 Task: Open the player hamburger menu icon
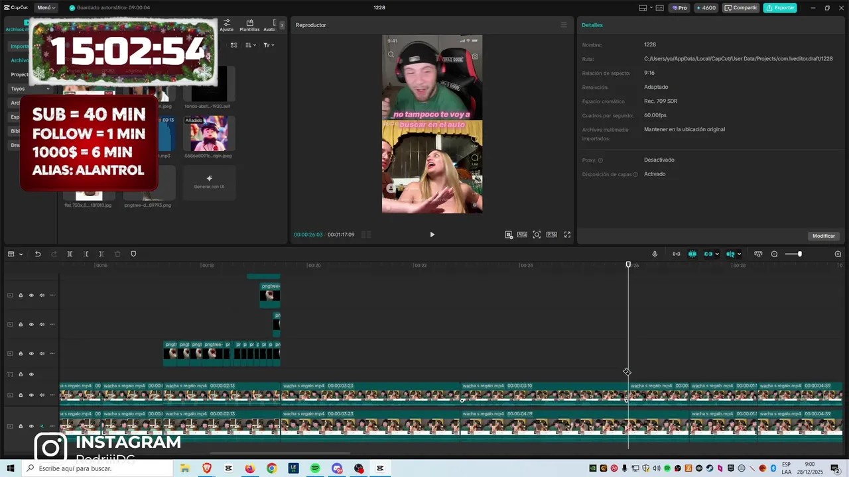click(564, 25)
